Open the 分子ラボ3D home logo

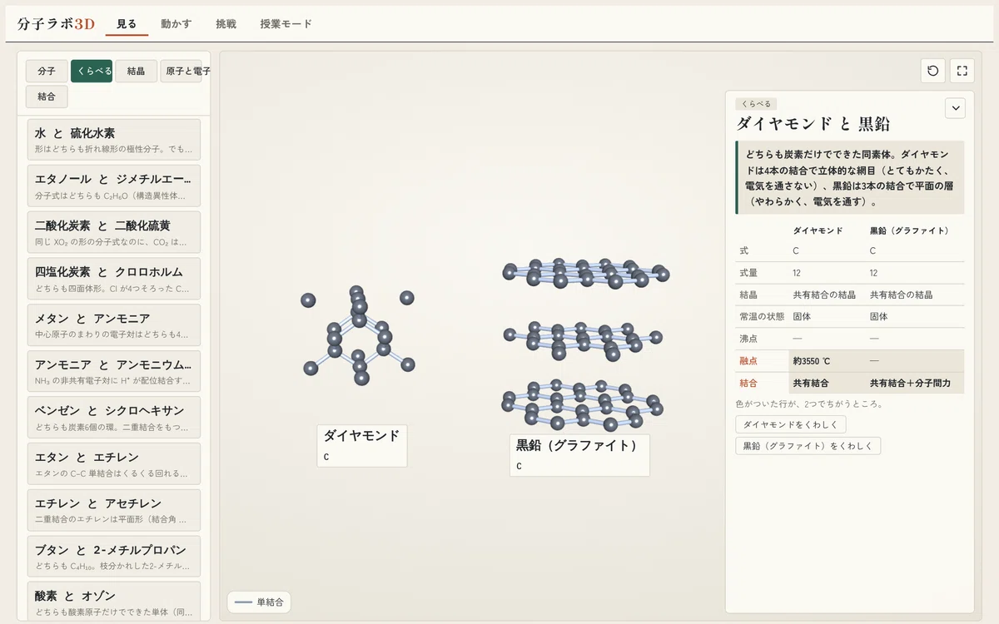point(56,24)
